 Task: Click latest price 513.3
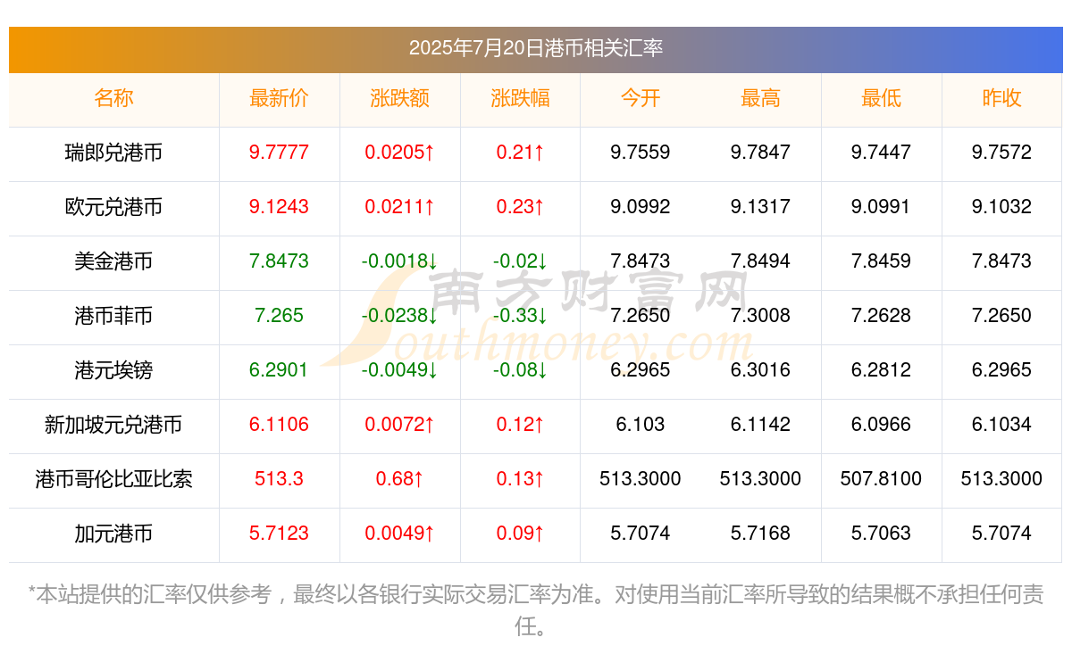click(279, 479)
